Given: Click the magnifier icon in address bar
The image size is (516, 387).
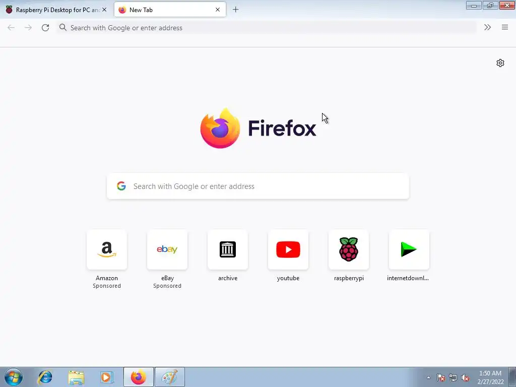Looking at the screenshot, I should tap(63, 27).
